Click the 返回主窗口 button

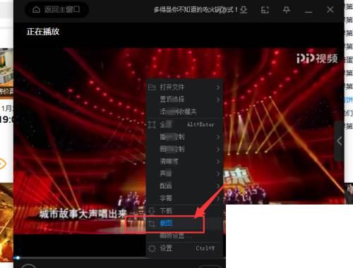tap(56, 10)
